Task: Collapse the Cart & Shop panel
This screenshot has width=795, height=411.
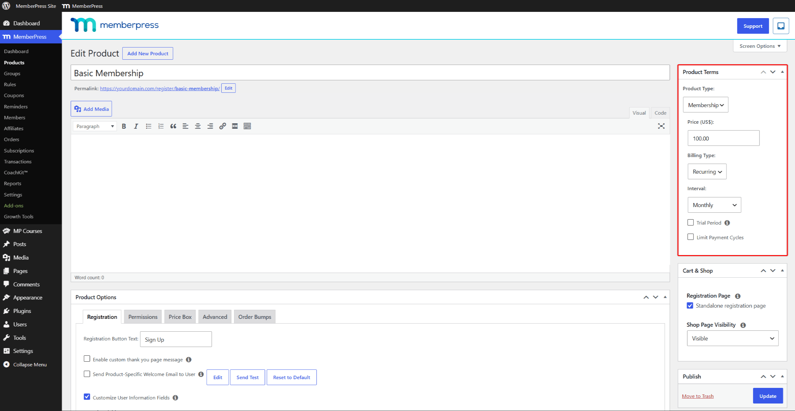Action: [x=782, y=271]
